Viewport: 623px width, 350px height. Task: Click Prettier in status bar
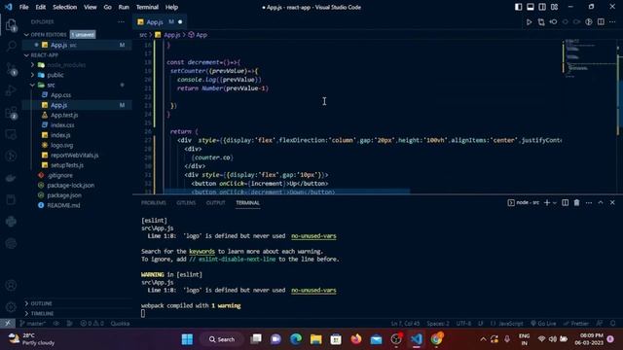pos(576,324)
